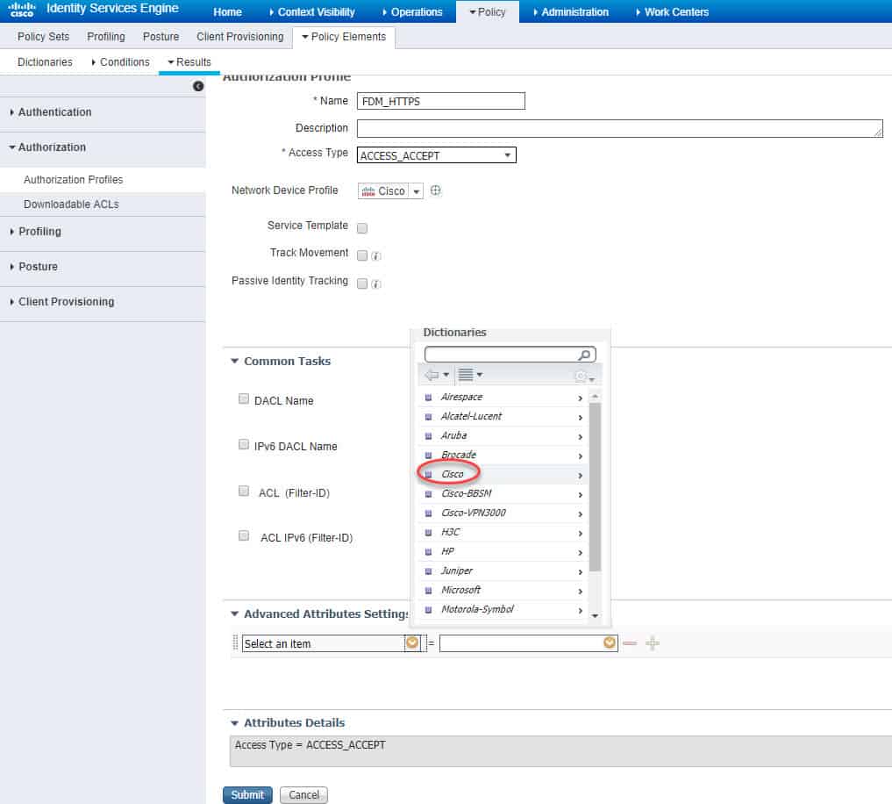The image size is (892, 804).
Task: Click the Juniper dictionary icon
Action: (x=428, y=571)
